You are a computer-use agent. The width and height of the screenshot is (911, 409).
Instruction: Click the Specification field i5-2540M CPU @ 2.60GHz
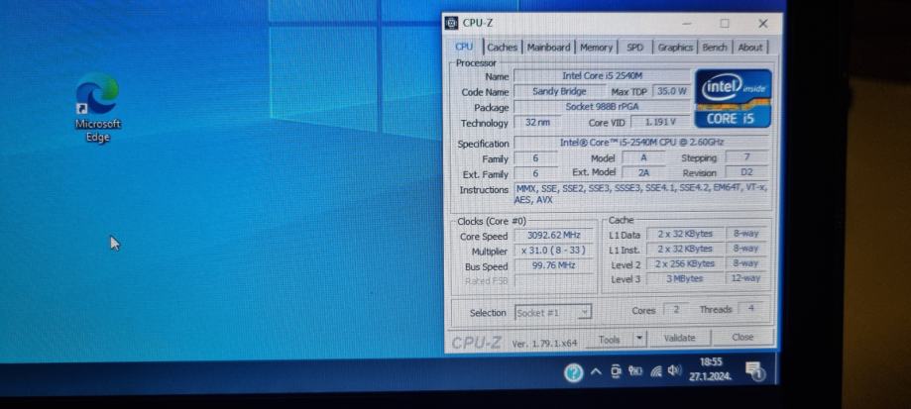(640, 143)
